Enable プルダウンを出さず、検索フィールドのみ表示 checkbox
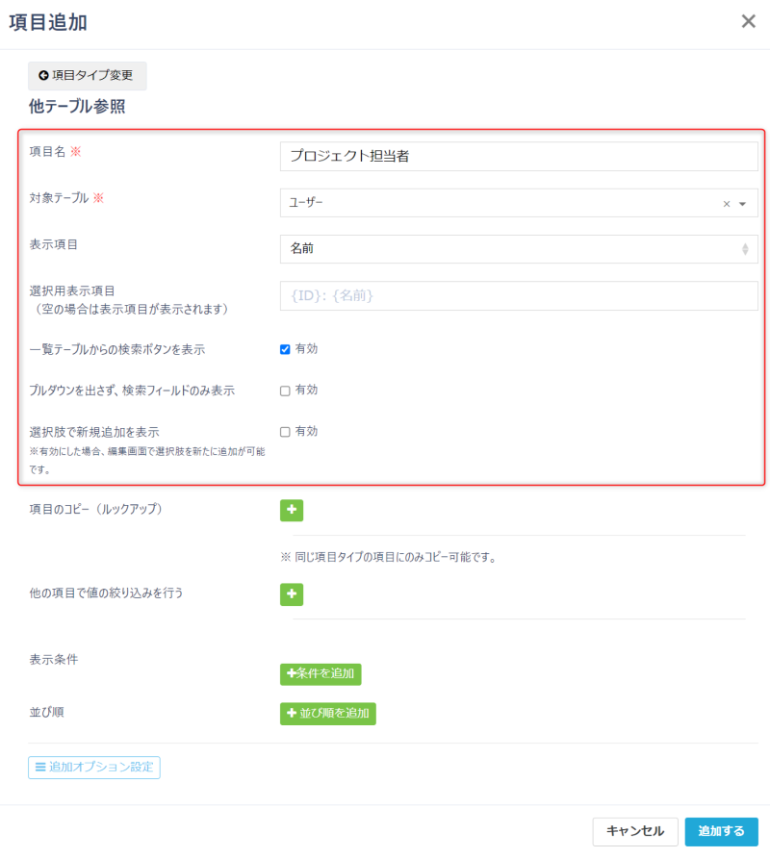This screenshot has width=770, height=858. click(285, 391)
